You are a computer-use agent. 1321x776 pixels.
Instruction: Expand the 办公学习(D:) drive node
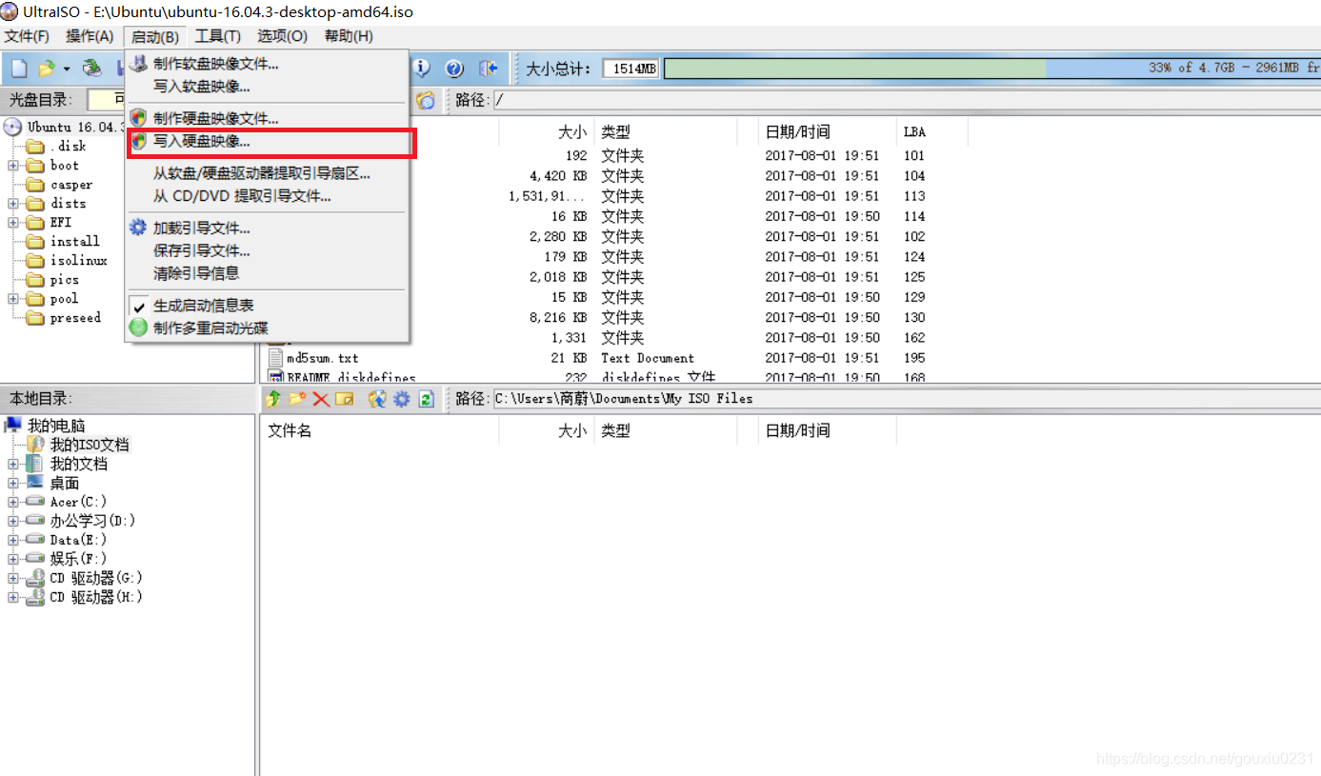[x=13, y=521]
